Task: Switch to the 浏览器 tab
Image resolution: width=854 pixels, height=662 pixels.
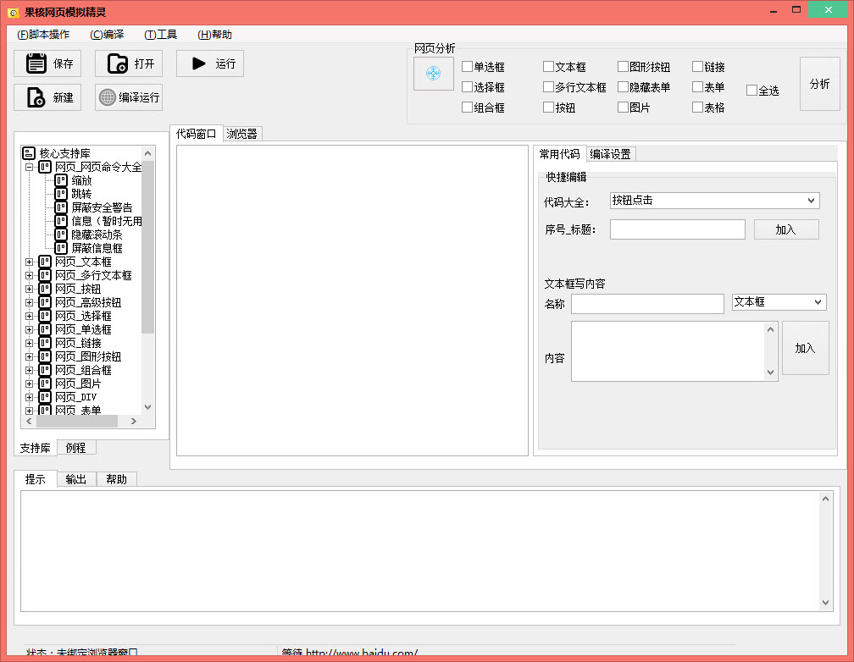Action: pyautogui.click(x=241, y=134)
